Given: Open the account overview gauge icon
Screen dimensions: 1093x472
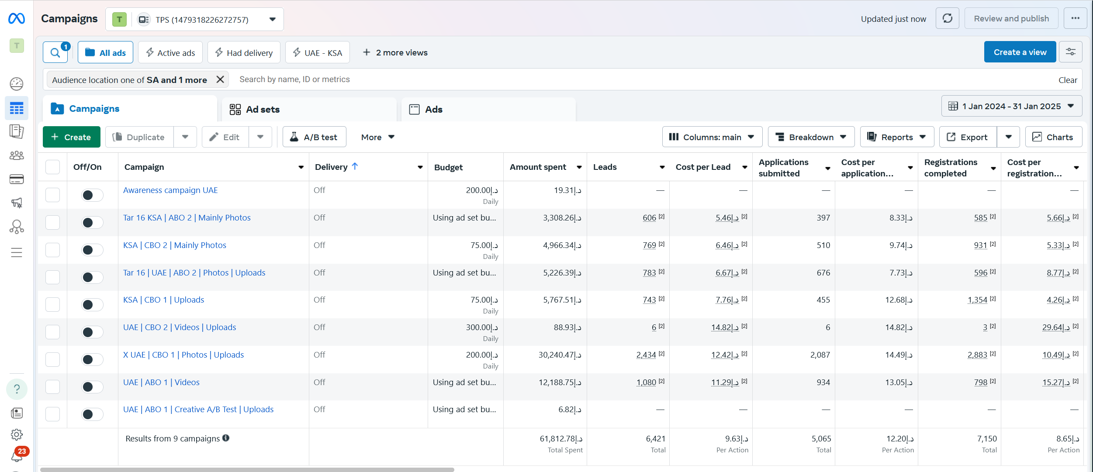Looking at the screenshot, I should tap(17, 83).
